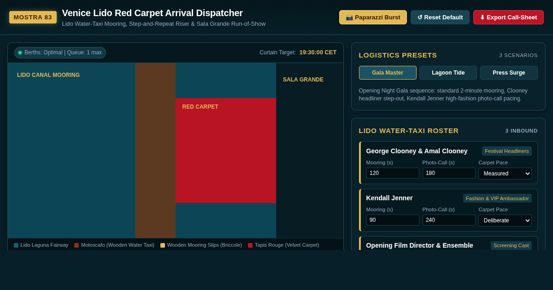The image size is (553, 290).
Task: Reset the dispatcher with Reset Default
Action: tap(440, 17)
